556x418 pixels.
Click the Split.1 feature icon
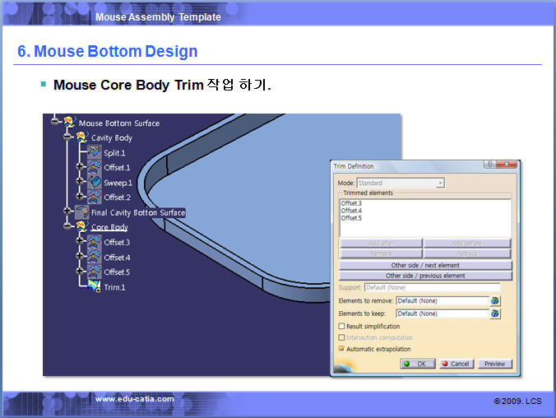click(94, 152)
